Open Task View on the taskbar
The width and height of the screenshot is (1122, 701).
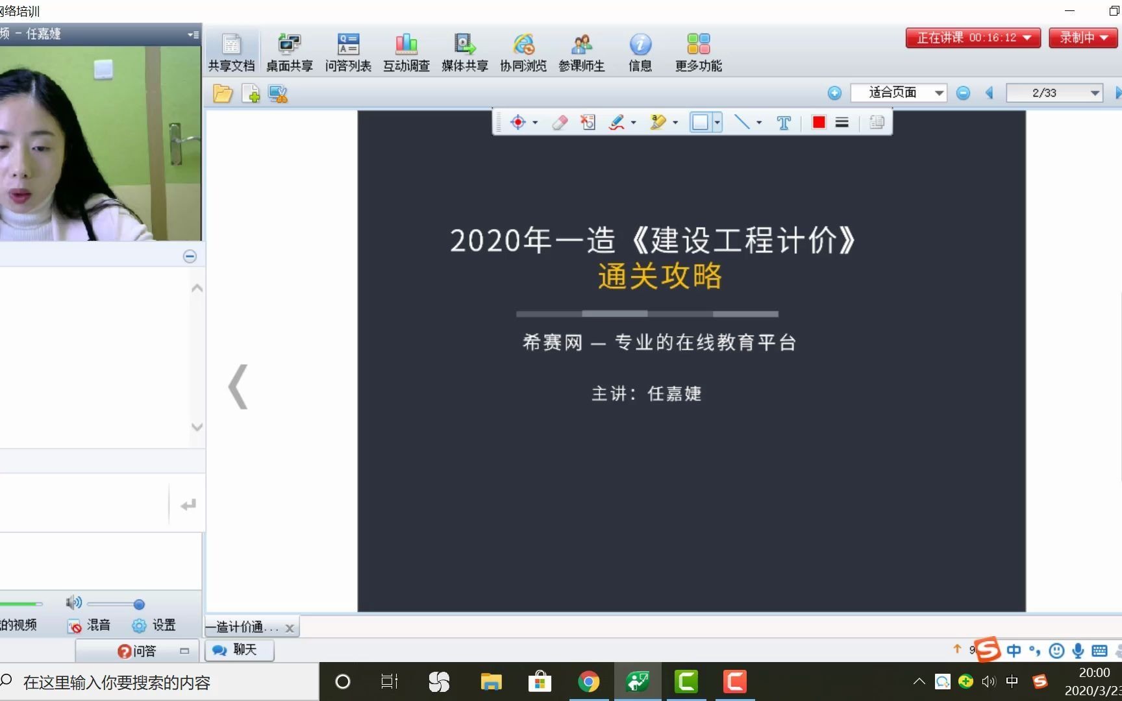(390, 682)
